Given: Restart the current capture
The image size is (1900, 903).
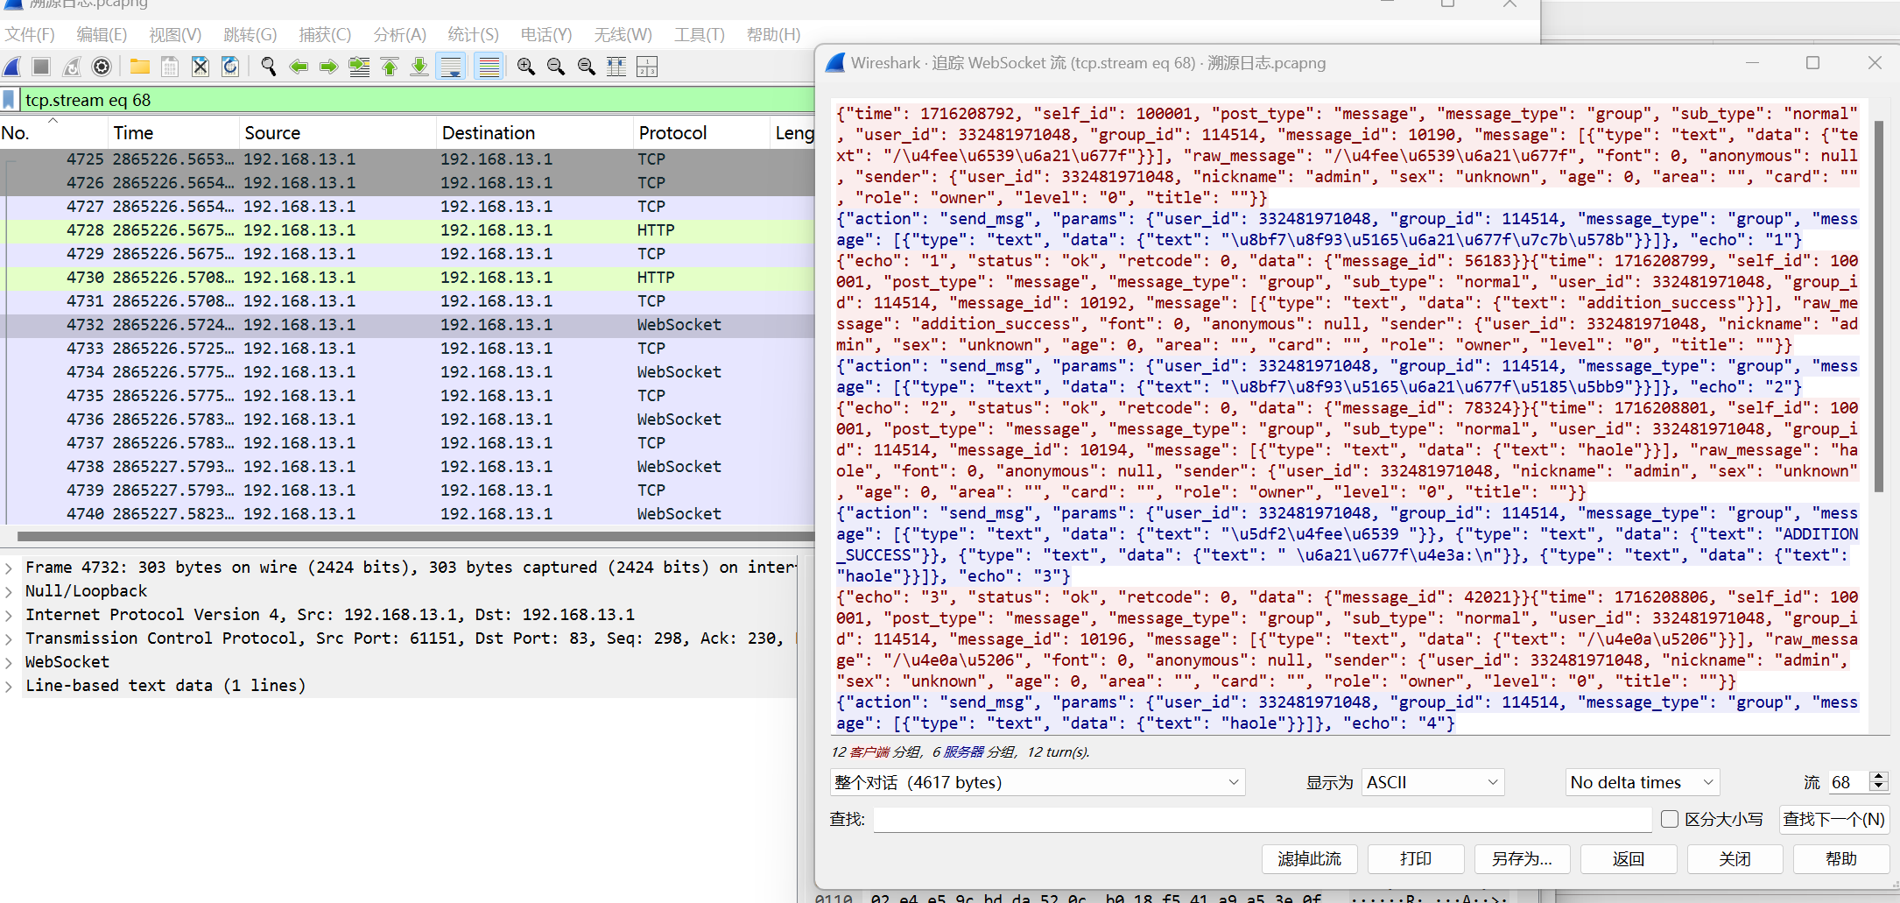Looking at the screenshot, I should pos(72,67).
